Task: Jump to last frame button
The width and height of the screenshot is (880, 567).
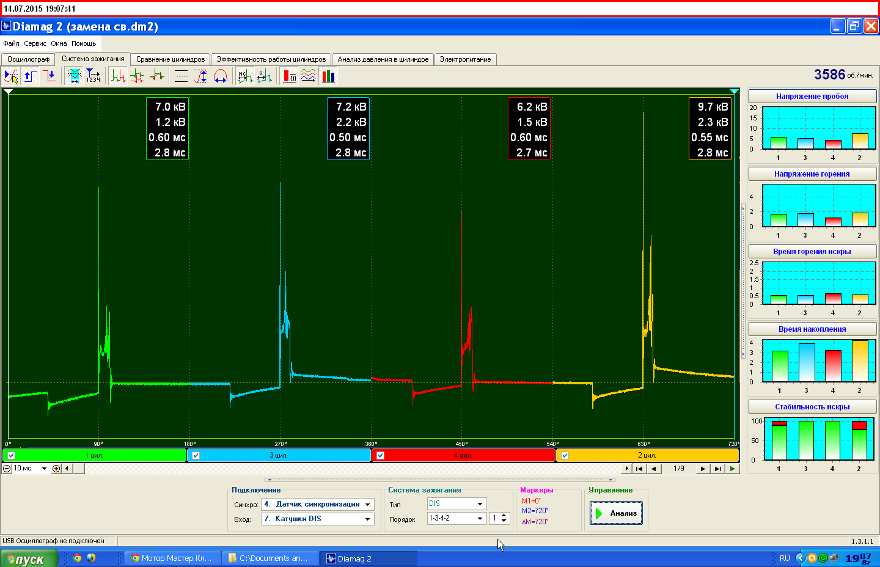Action: (718, 469)
